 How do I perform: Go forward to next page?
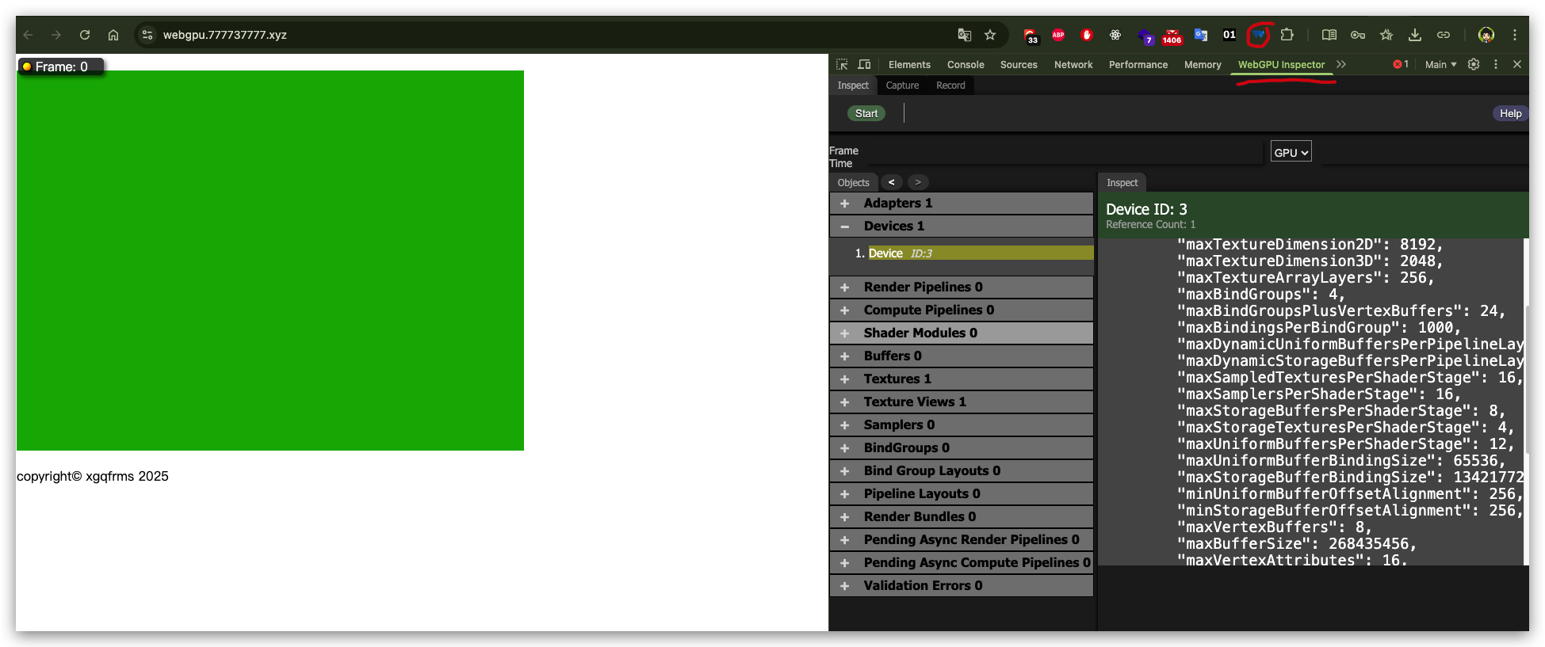pyautogui.click(x=56, y=35)
